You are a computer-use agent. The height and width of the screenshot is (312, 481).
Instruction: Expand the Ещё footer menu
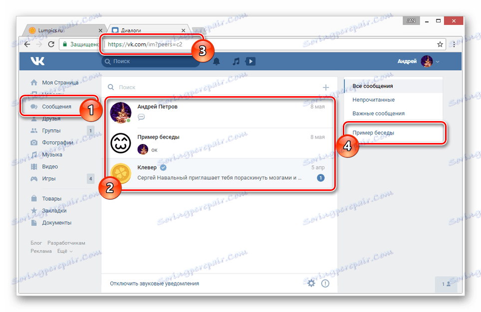coord(65,251)
